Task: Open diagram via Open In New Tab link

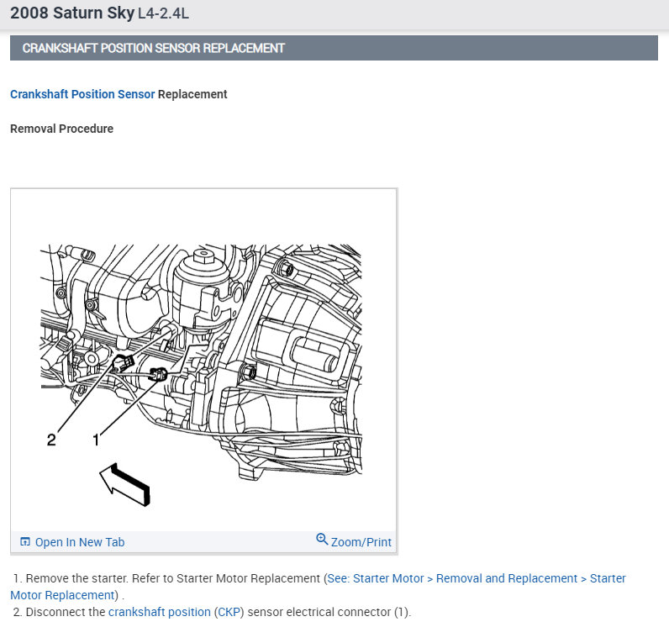Action: coord(80,542)
